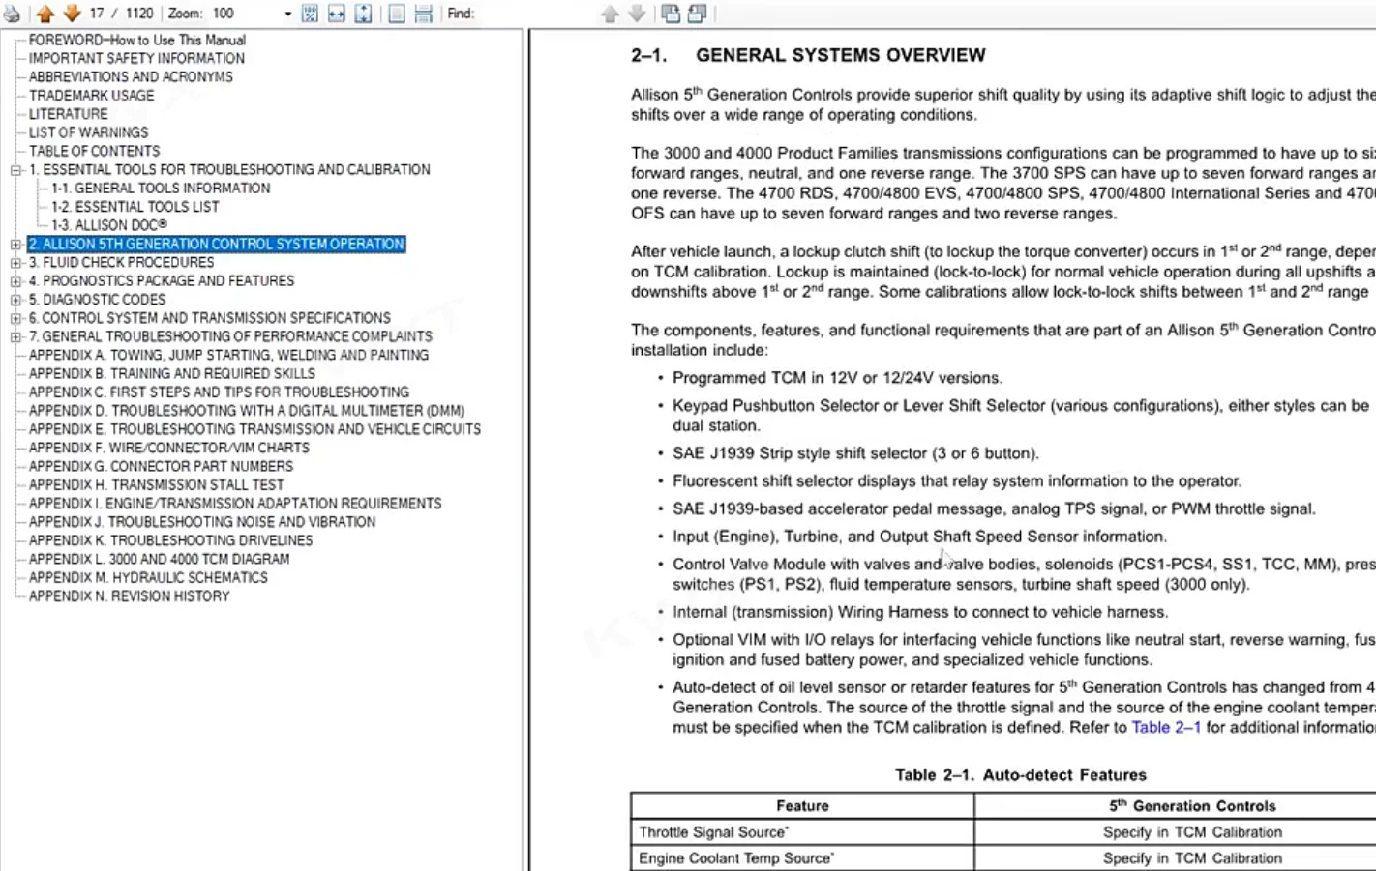
Task: Select 4. Prognostics Package and Features
Action: click(161, 280)
